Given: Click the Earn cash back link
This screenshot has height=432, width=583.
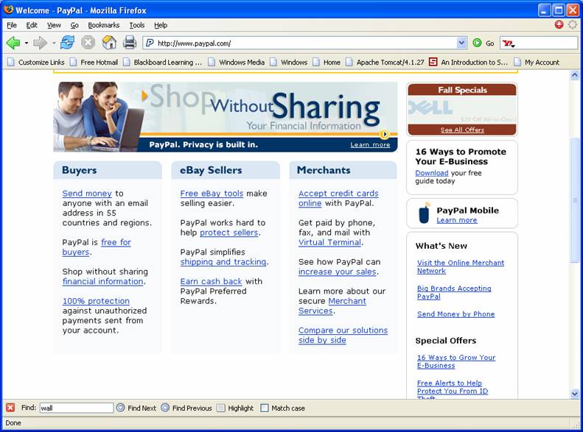Looking at the screenshot, I should click(x=212, y=281).
